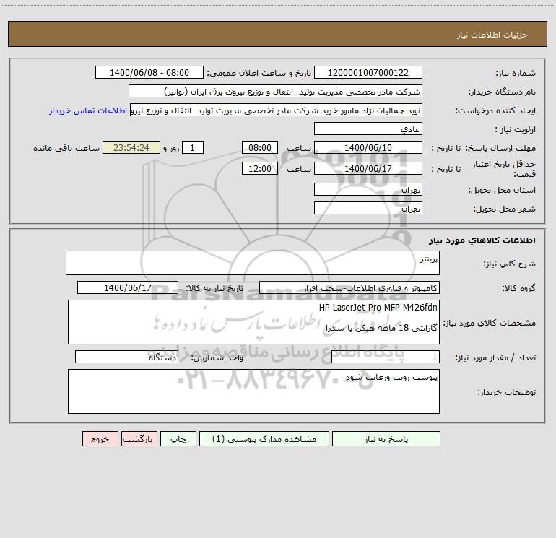Click the goods need date field 1400/06/17
This screenshot has height=538, width=556.
click(x=128, y=287)
